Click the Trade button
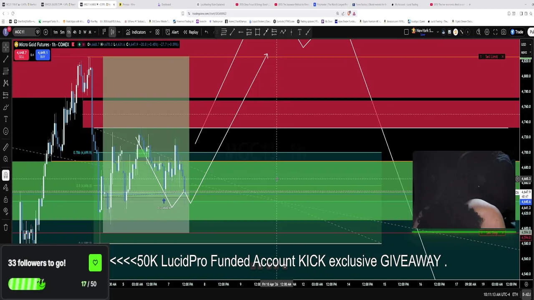The image size is (534, 300). tap(517, 32)
